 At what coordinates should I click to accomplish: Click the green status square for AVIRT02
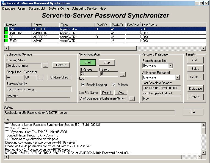[6, 33]
